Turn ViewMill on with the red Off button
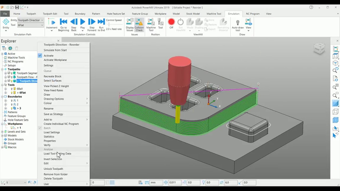This screenshot has width=340, height=191. [x=171, y=24]
